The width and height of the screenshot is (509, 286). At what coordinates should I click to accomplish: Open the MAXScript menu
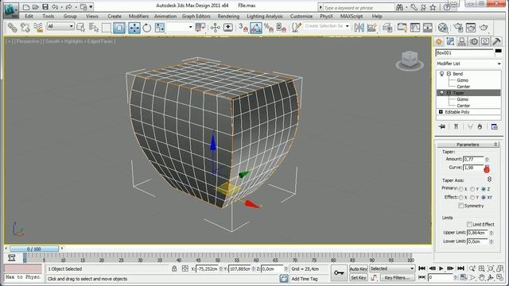coord(352,16)
